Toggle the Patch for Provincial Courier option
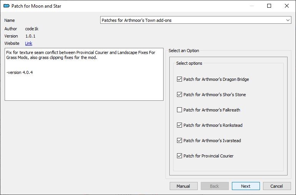The width and height of the screenshot is (296, 195). pyautogui.click(x=179, y=156)
